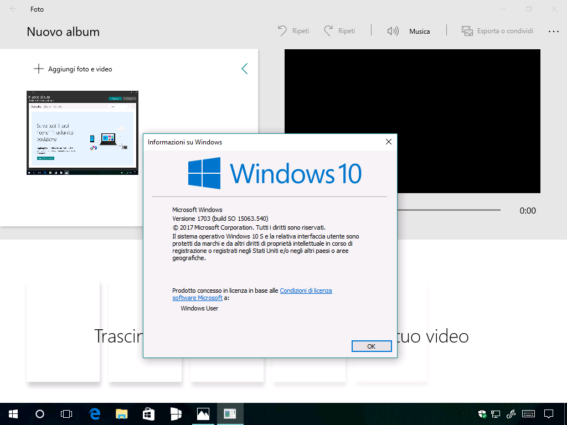Click the network tray icon
567x425 pixels.
pos(496,414)
